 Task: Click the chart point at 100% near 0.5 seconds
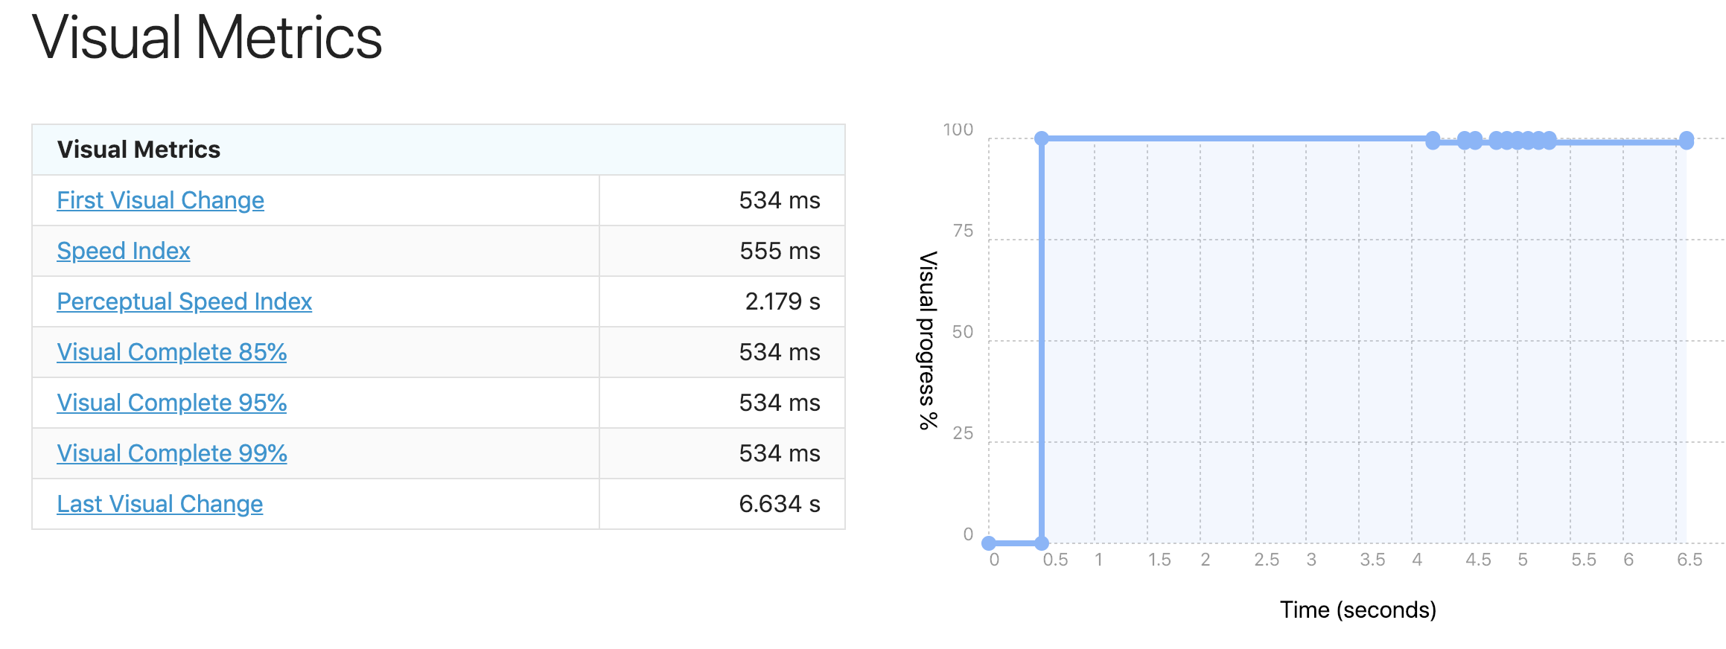[1042, 138]
